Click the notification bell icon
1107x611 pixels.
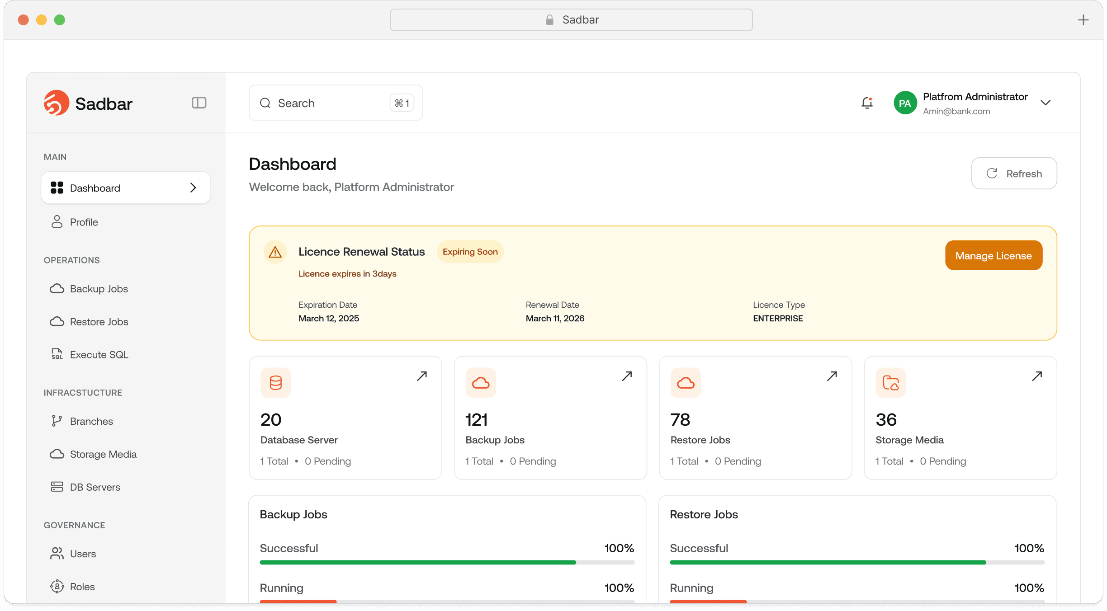[866, 103]
